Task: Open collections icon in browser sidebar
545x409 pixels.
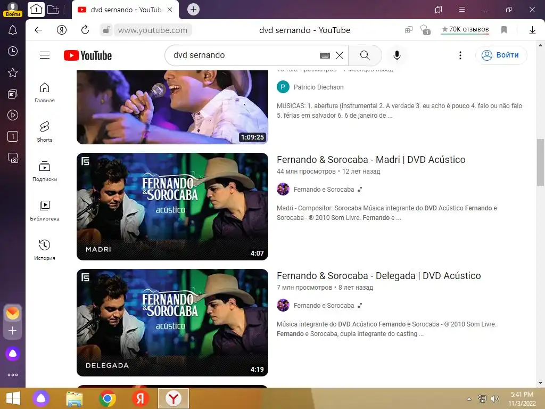Action: pos(13,94)
